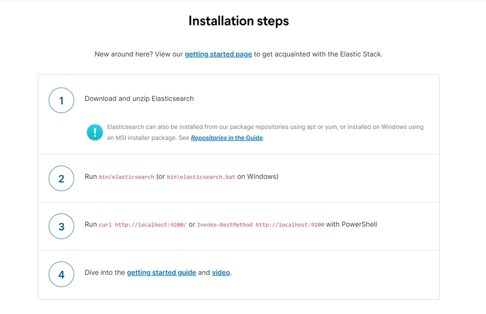Click the 'with PowerShell' text
The height and width of the screenshot is (314, 486).
coord(352,224)
